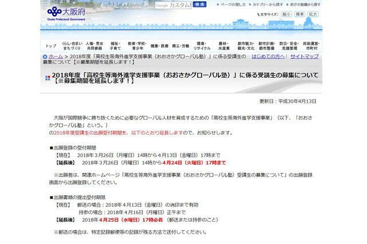Open the 環境・リサイクル tab
This screenshot has height=244, width=367.
(x=202, y=46)
